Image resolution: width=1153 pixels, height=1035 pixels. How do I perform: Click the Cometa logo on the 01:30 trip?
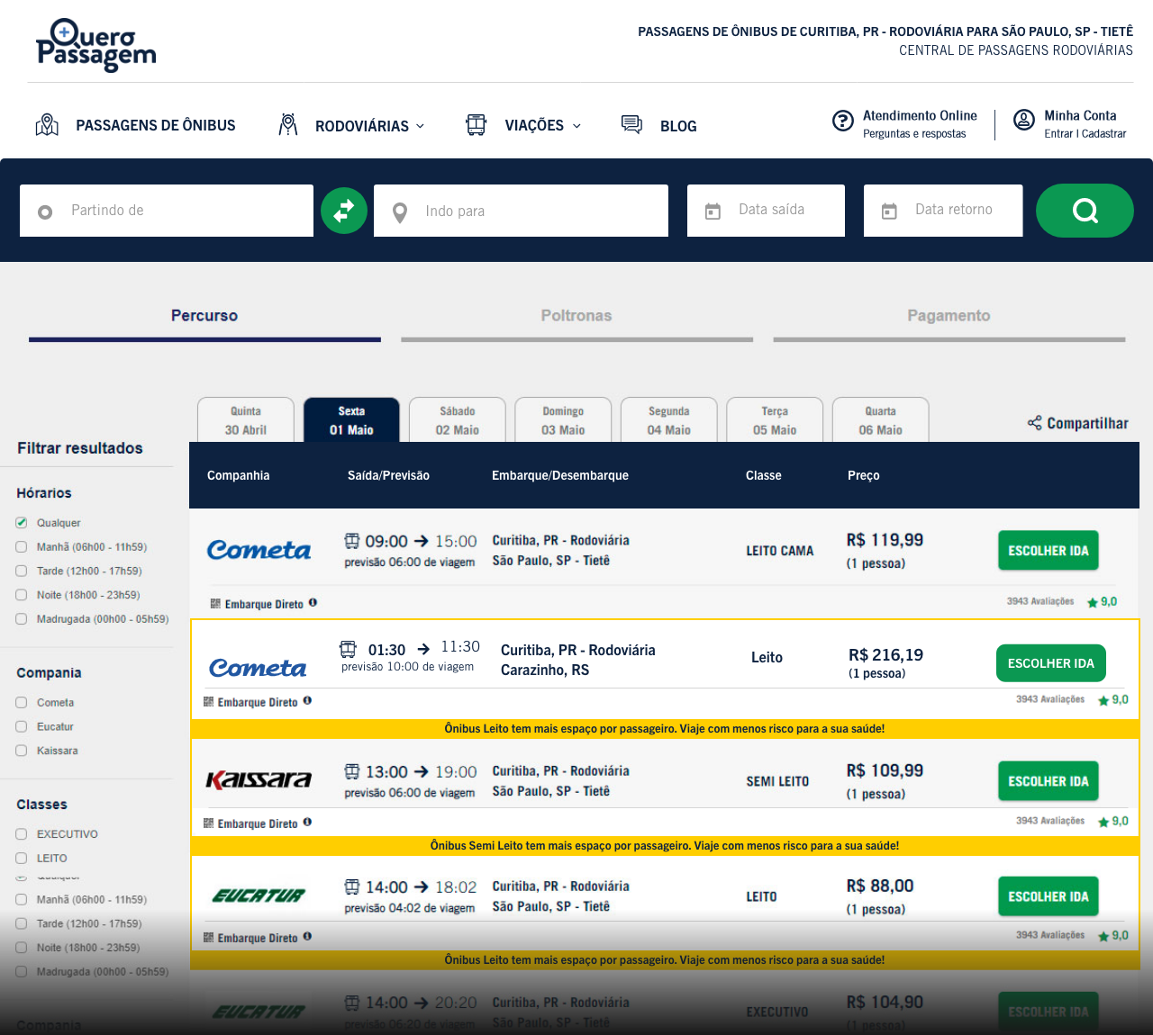coord(259,668)
